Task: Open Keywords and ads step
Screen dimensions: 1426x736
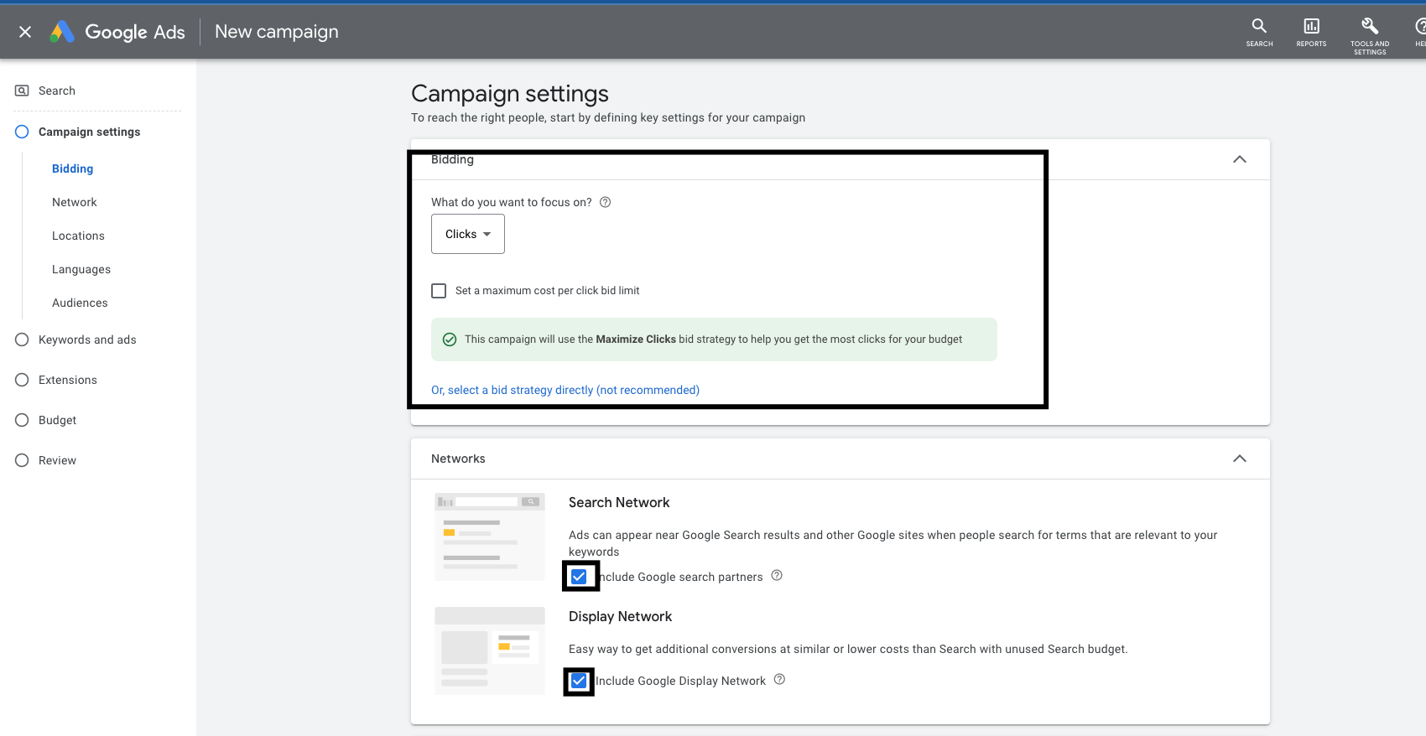Action: [x=87, y=339]
